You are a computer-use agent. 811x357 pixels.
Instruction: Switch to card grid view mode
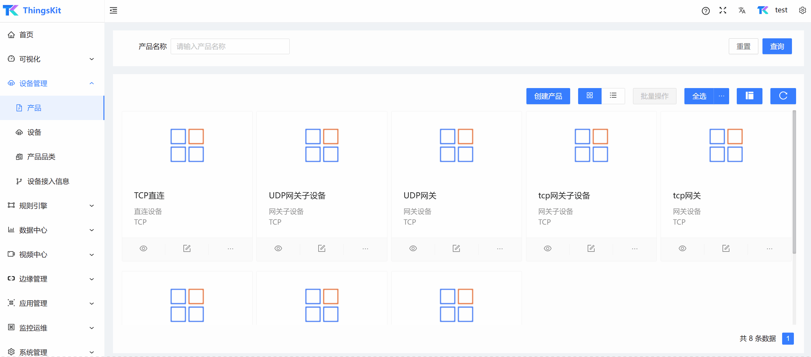point(590,96)
